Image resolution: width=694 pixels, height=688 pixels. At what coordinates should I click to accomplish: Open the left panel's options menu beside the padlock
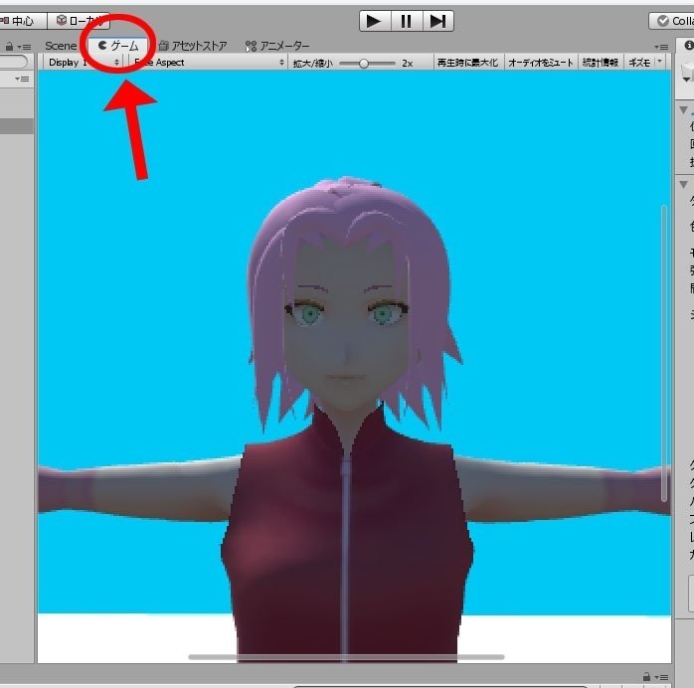click(24, 47)
